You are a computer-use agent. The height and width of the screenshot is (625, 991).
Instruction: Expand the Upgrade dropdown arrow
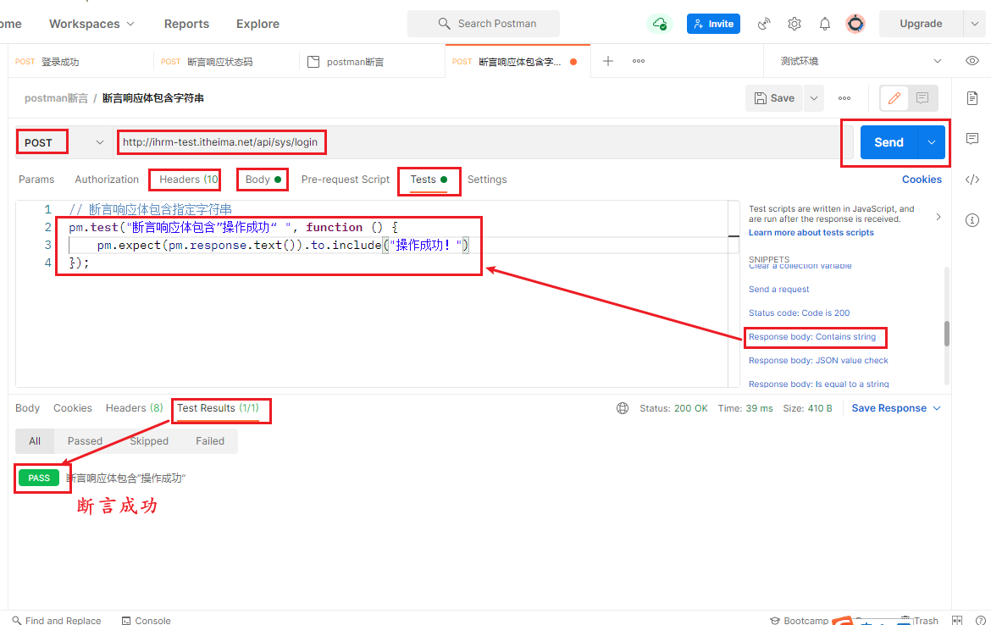[974, 24]
